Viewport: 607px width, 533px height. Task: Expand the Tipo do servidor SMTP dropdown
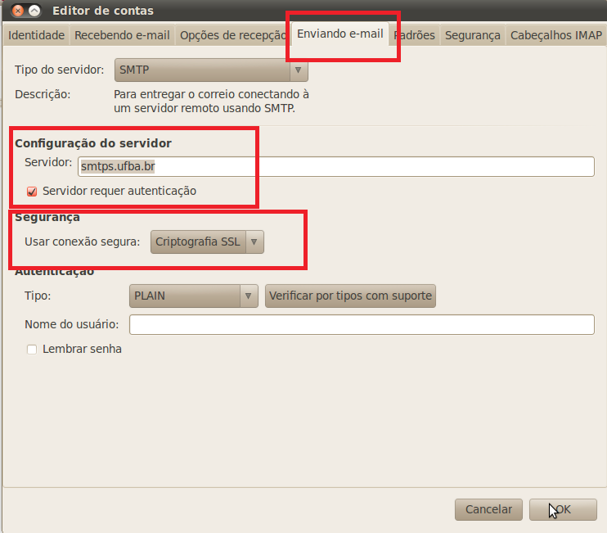click(x=211, y=70)
